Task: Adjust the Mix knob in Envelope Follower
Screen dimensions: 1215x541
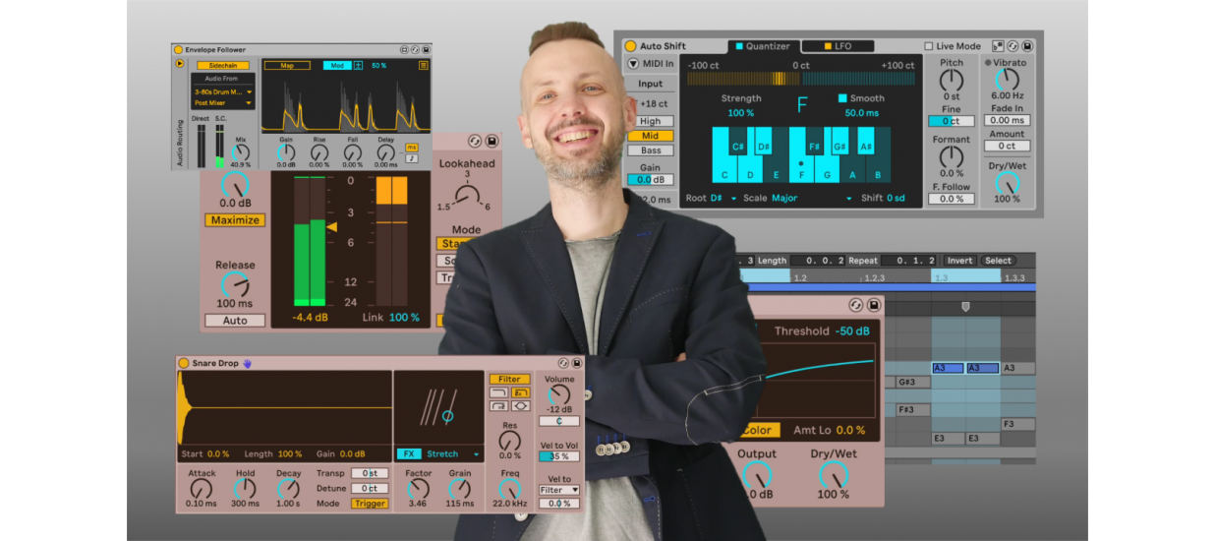Action: 240,151
